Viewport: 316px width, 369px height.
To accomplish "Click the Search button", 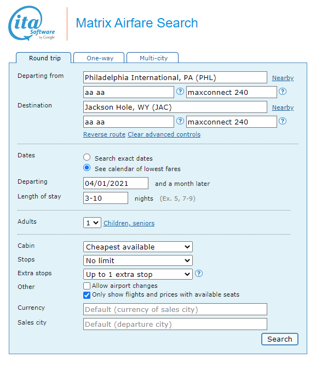I will (x=280, y=339).
